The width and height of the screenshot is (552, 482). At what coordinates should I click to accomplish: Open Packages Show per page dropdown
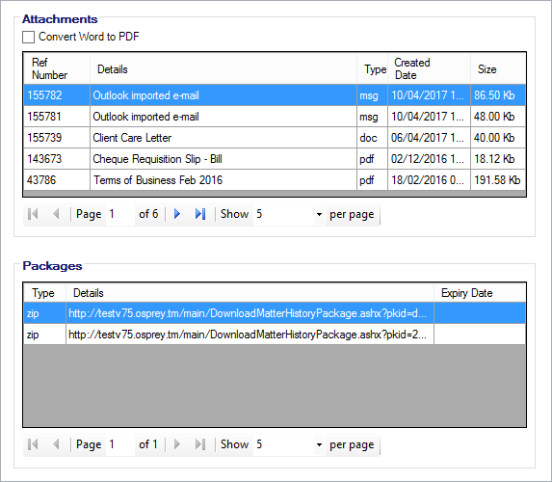[x=319, y=444]
